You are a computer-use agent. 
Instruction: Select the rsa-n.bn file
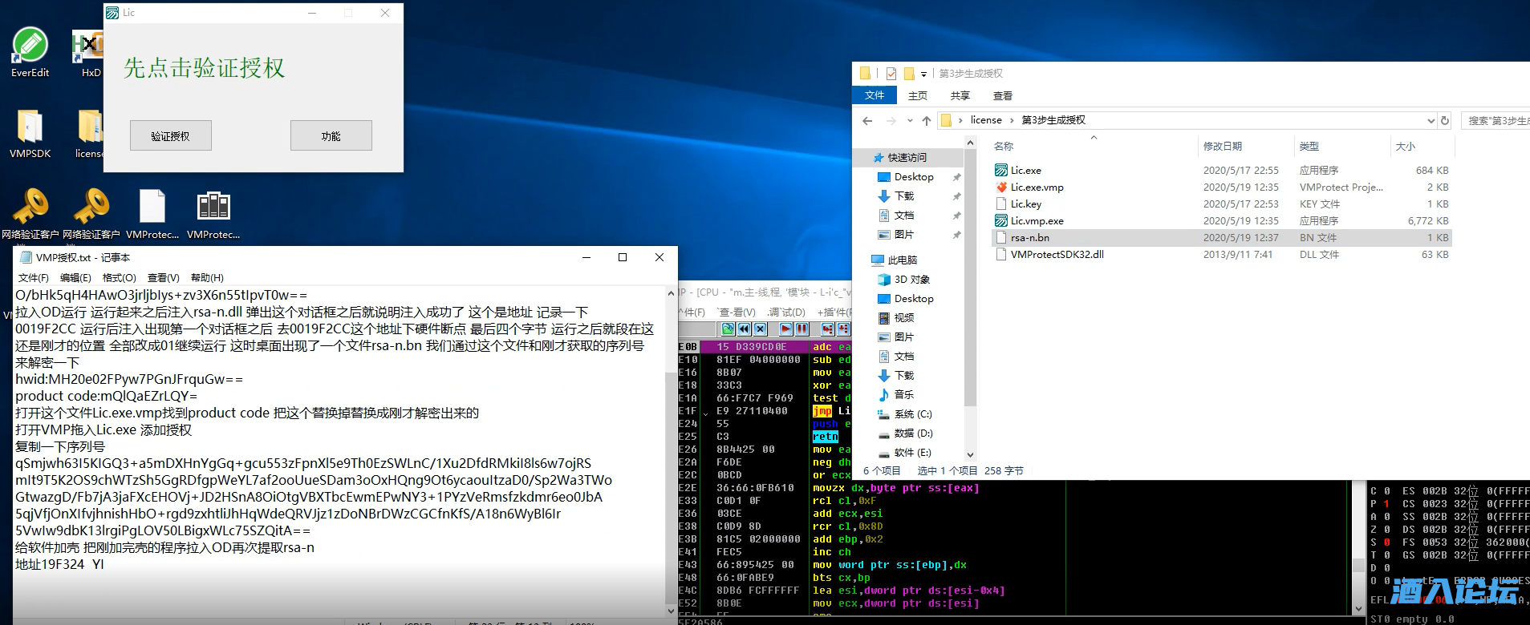point(1222,237)
